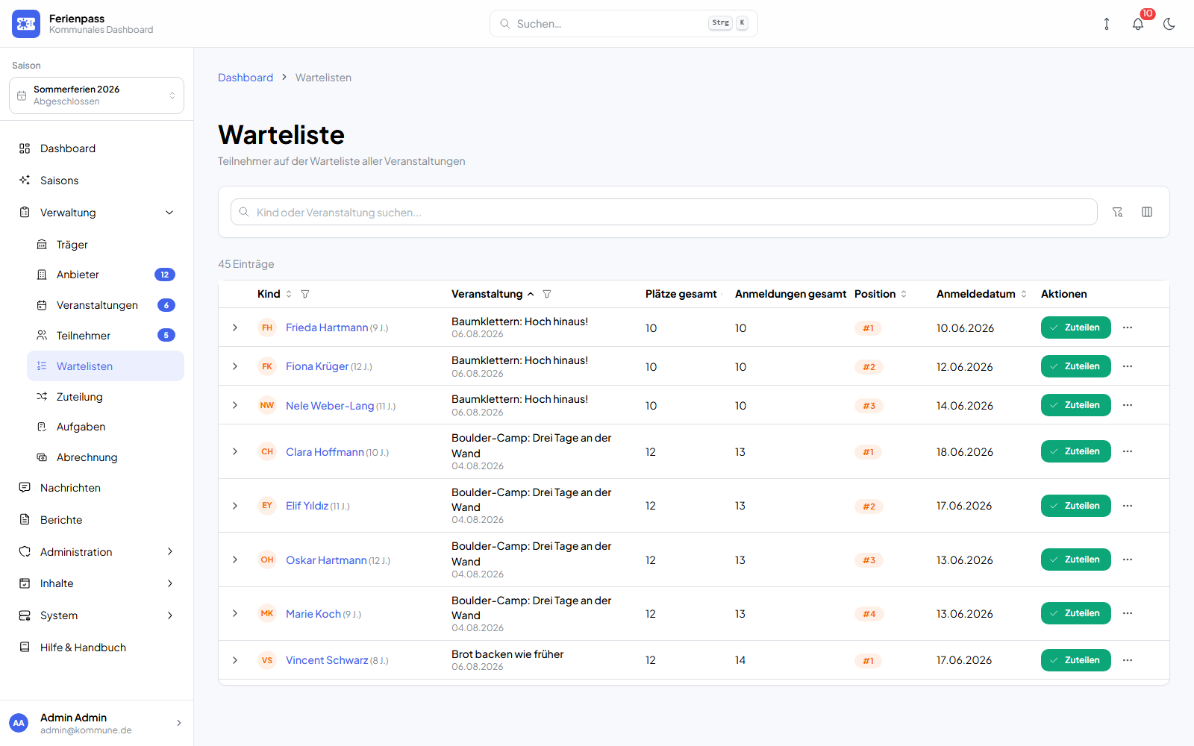Expand the Elif Yıldız row
The height and width of the screenshot is (746, 1194).
(235, 506)
